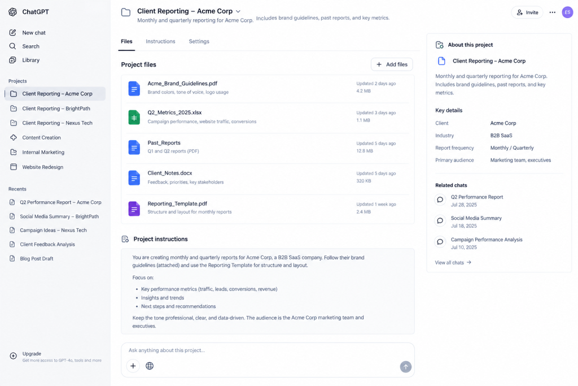Click the project folder icon beside header title

pos(126,12)
